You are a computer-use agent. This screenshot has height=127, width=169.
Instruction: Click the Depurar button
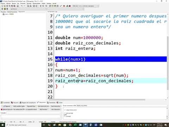click(7, 106)
